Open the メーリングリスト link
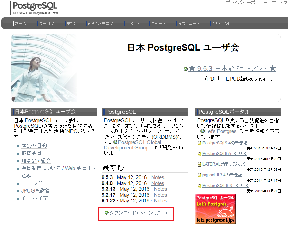 (x=38, y=183)
